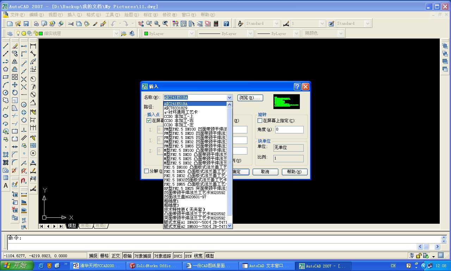
Task: Click the Undo arrow icon
Action: pyautogui.click(x=113, y=24)
